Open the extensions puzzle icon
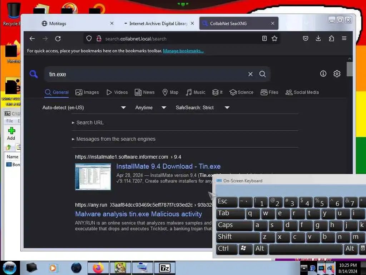 point(331,38)
